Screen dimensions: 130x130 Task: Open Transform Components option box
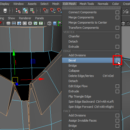pyautogui.click(x=117, y=28)
